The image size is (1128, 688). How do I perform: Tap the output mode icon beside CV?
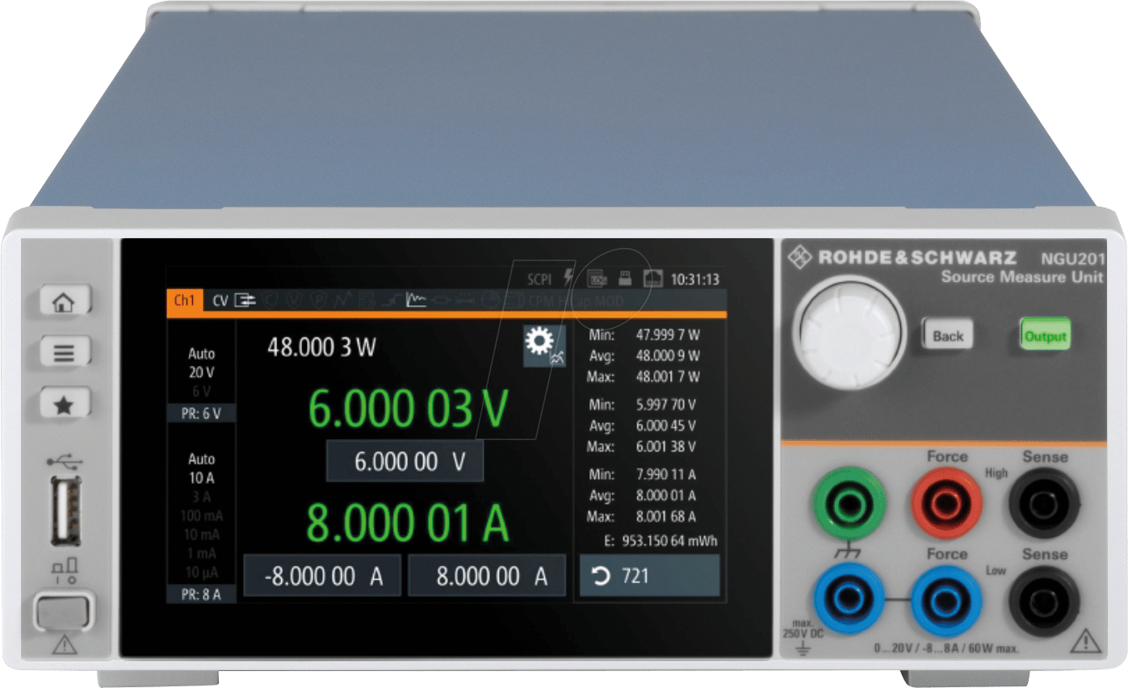(x=245, y=301)
